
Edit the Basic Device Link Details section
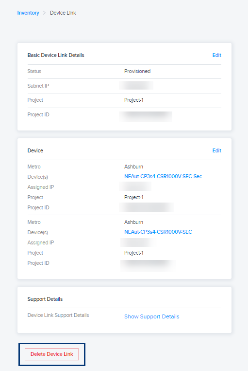[x=216, y=55]
